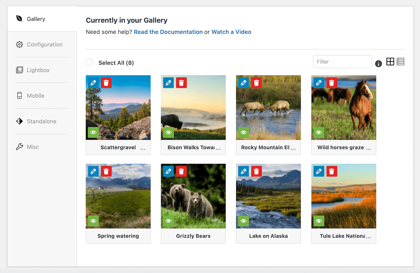Toggle visibility of Spring watering image

pos(93,221)
